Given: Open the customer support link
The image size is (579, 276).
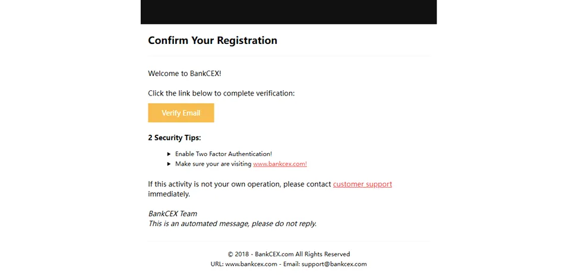Looking at the screenshot, I should (x=362, y=184).
